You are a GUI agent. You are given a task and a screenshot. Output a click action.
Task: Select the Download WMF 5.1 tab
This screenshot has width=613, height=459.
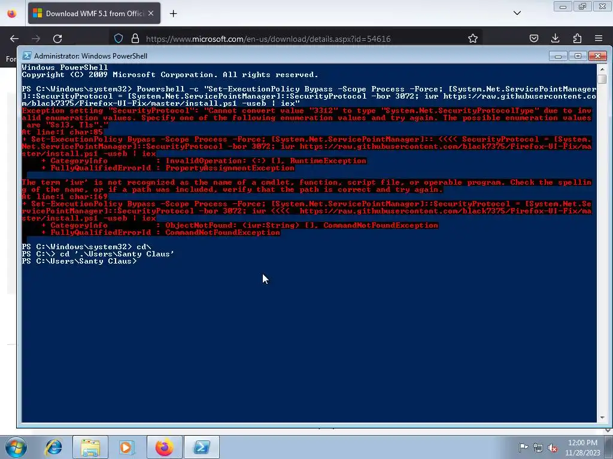[x=94, y=13]
